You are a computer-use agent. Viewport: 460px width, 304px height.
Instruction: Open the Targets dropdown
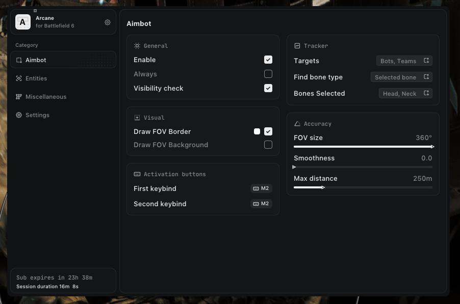(x=405, y=61)
